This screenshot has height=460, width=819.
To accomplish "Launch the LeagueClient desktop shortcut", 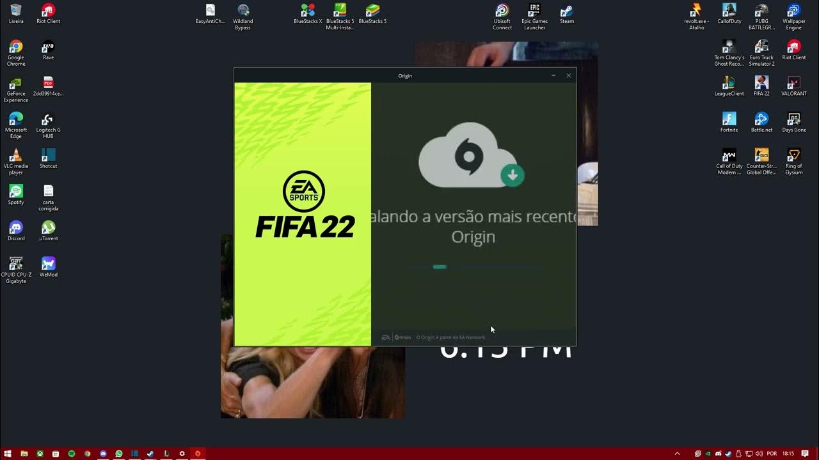I will (x=729, y=86).
